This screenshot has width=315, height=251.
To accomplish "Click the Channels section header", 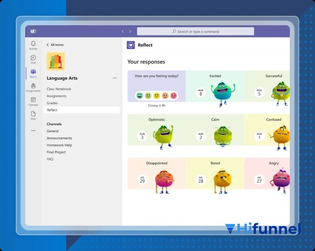I will tap(54, 124).
